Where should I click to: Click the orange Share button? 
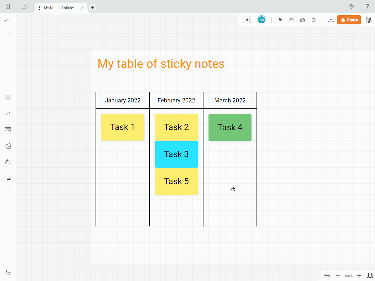(x=349, y=20)
